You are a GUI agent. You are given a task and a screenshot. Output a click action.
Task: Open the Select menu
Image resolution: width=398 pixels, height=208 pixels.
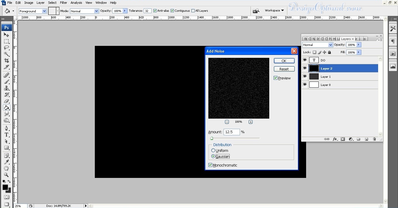point(52,3)
